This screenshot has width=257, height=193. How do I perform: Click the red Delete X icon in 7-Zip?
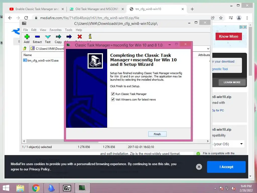(x=80, y=37)
